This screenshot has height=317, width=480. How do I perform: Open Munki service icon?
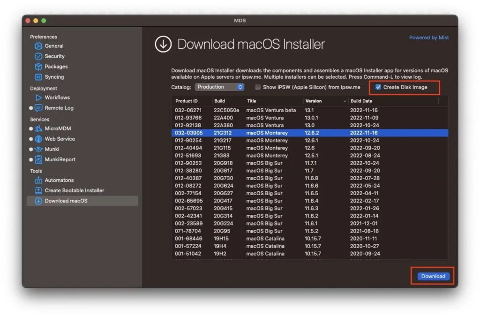point(38,149)
